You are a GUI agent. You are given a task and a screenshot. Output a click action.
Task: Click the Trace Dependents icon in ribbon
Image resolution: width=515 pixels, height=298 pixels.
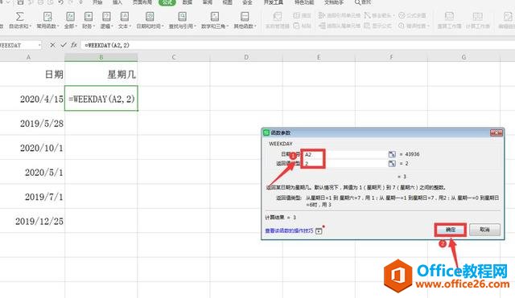[x=322, y=25]
